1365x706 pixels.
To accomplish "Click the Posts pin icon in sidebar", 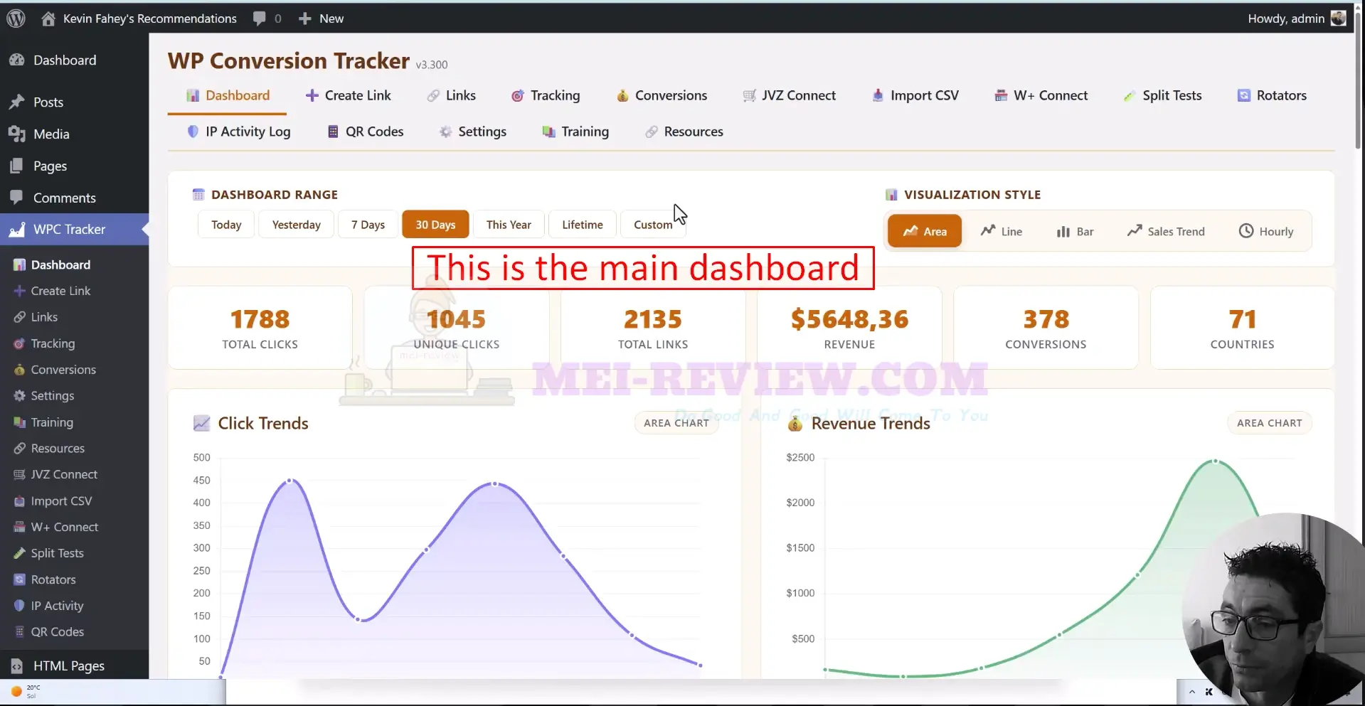I will click(17, 102).
